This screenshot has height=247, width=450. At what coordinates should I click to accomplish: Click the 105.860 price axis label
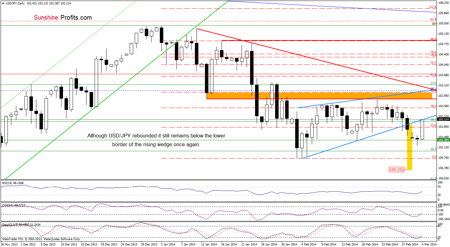tap(443, 13)
